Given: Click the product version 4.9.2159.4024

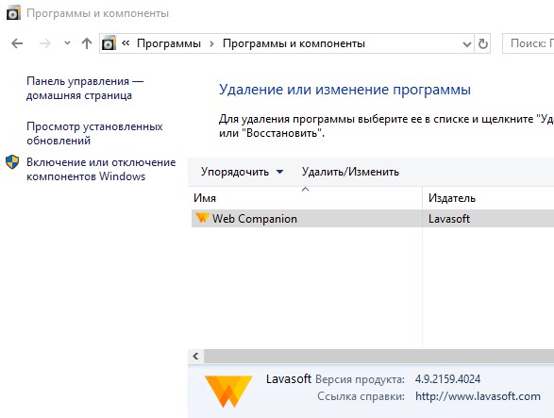Looking at the screenshot, I should tap(447, 379).
